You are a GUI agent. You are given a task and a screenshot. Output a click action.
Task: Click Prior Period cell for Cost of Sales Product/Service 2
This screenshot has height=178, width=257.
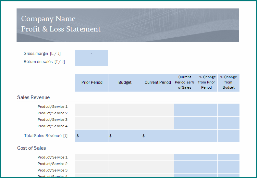click(92, 164)
